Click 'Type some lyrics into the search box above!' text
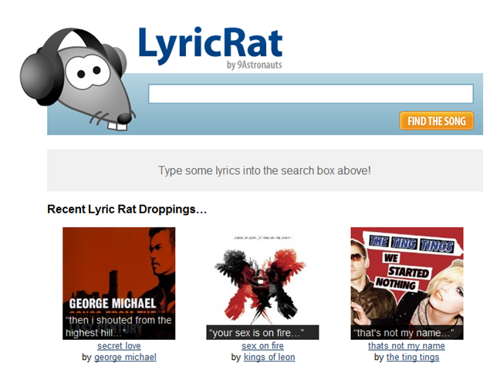Viewport: 493px width, 370px height. [x=265, y=170]
